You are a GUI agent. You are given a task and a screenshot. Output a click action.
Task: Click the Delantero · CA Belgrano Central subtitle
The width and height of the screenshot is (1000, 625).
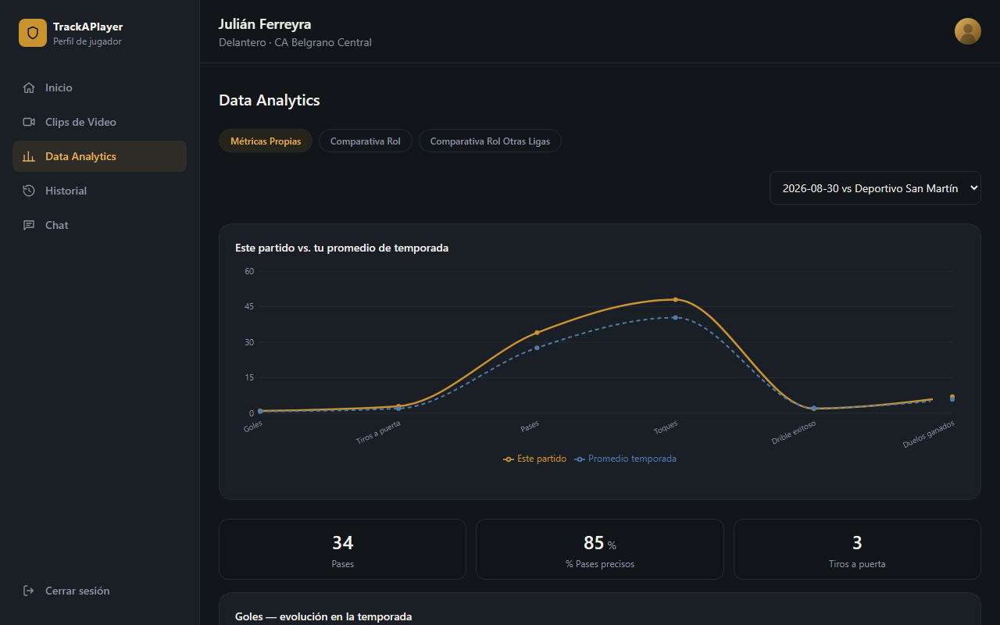pos(295,42)
